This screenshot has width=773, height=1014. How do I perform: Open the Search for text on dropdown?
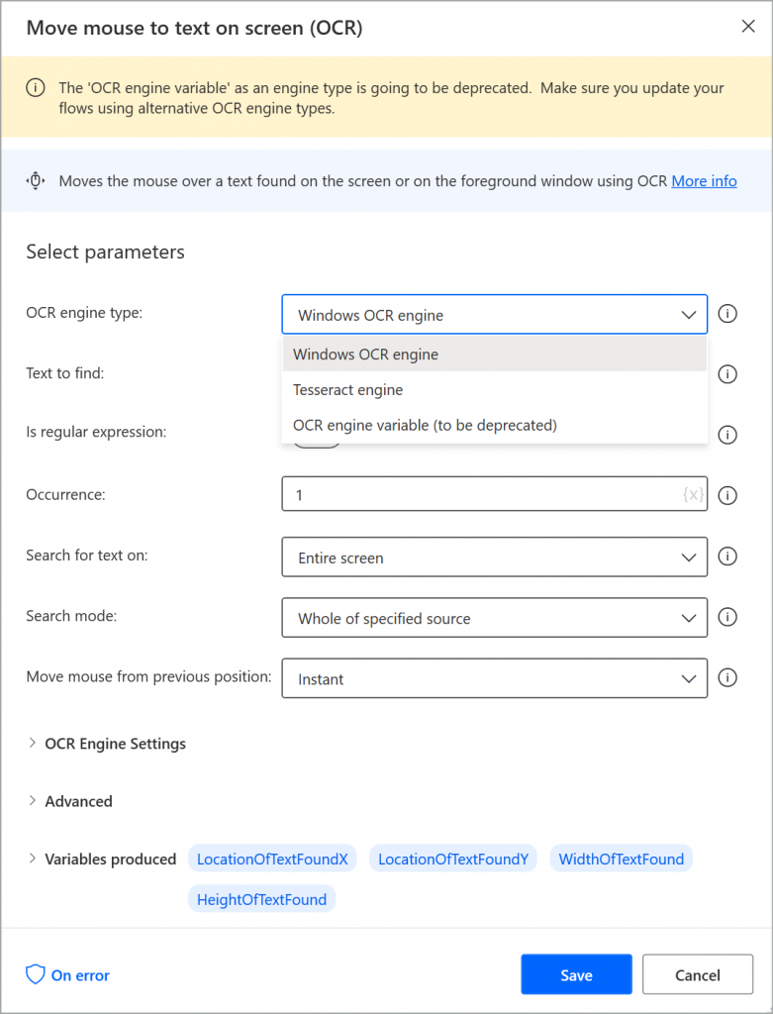495,557
